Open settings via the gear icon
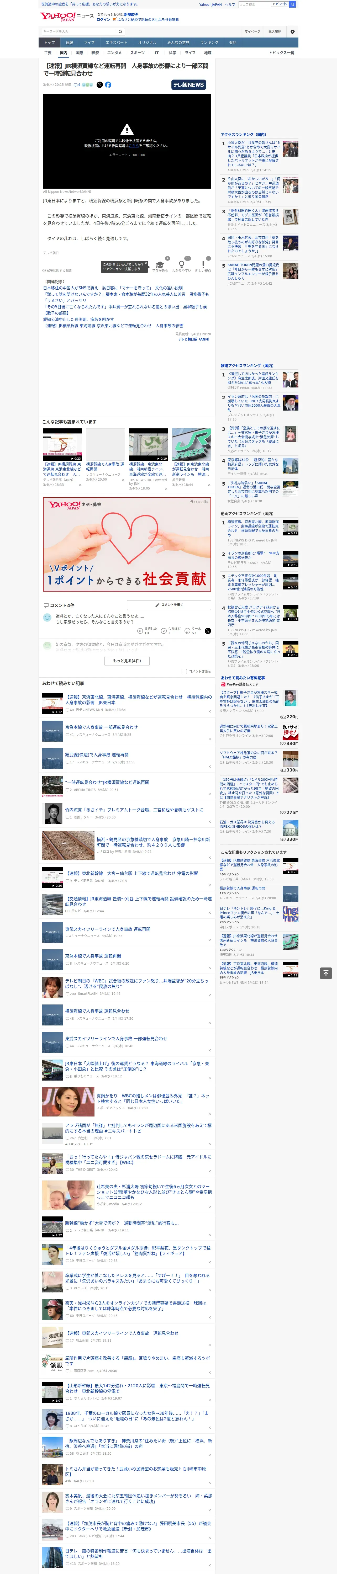The image size is (337, 1574). coord(292,31)
